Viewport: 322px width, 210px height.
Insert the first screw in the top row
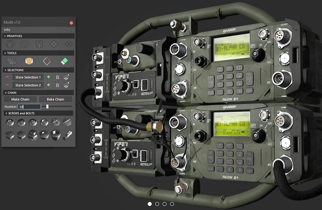10,122
